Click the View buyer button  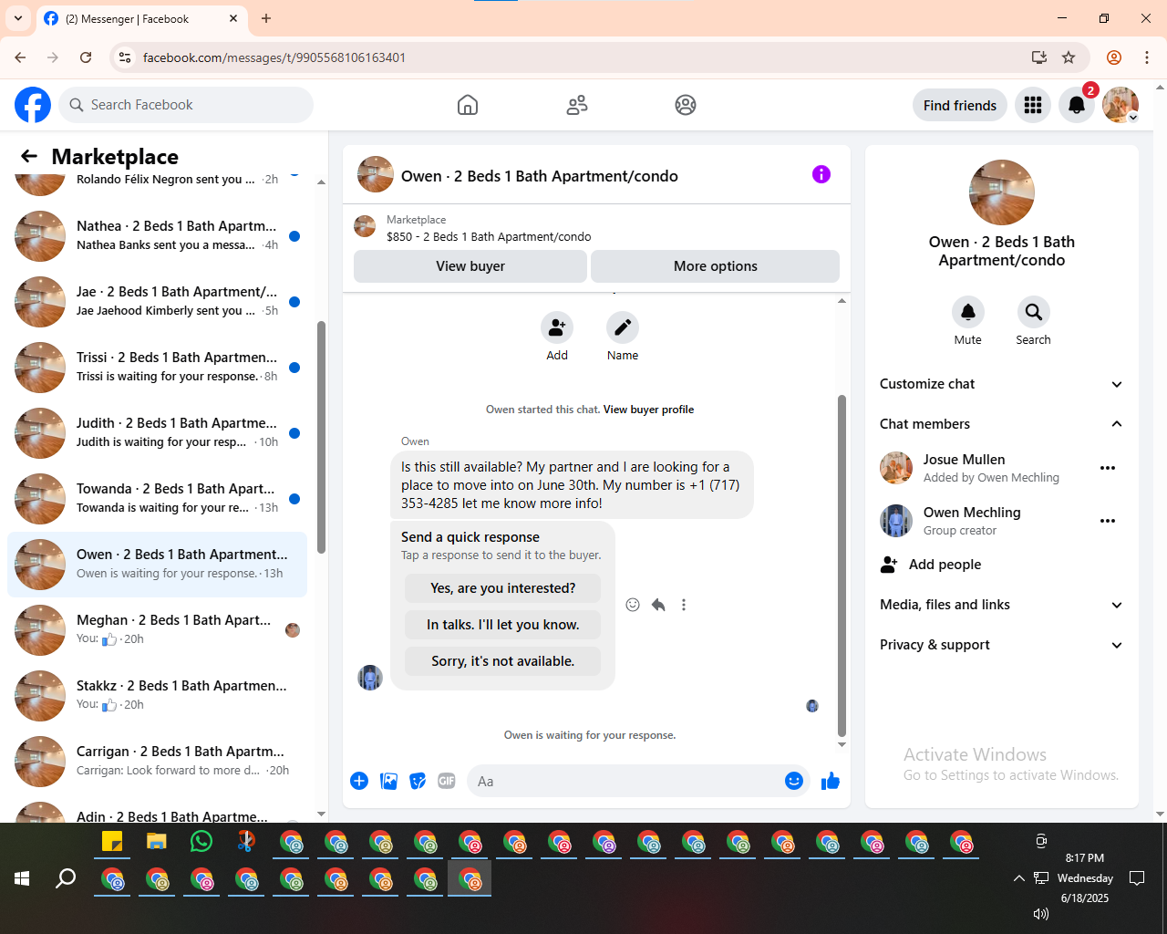pyautogui.click(x=470, y=266)
